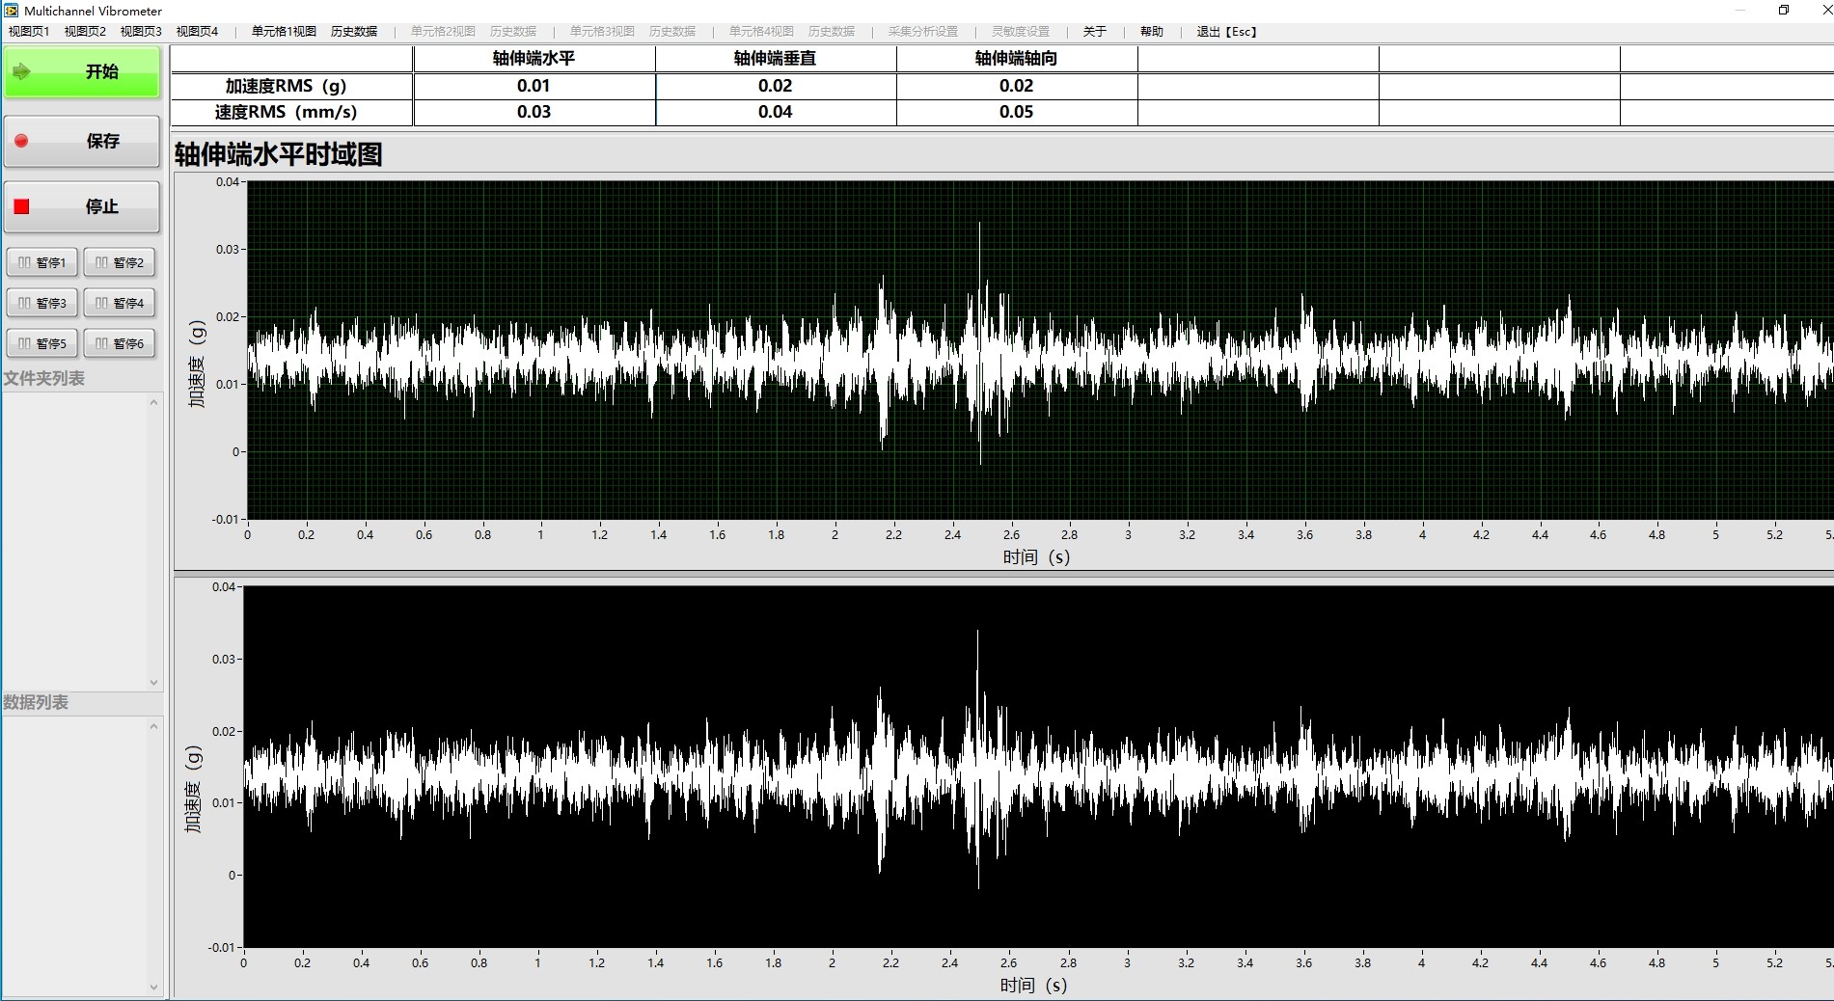Click the up arrow of 文件夹列表 scrollbar
This screenshot has width=1834, height=1001.
click(x=153, y=402)
